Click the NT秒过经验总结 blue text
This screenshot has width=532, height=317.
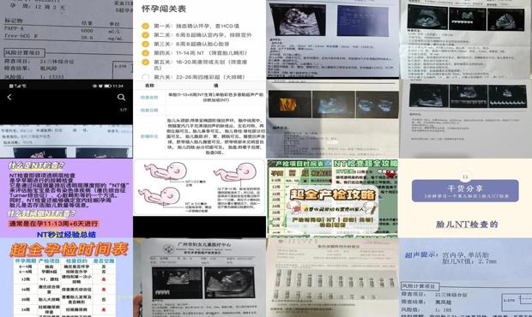[66, 234]
